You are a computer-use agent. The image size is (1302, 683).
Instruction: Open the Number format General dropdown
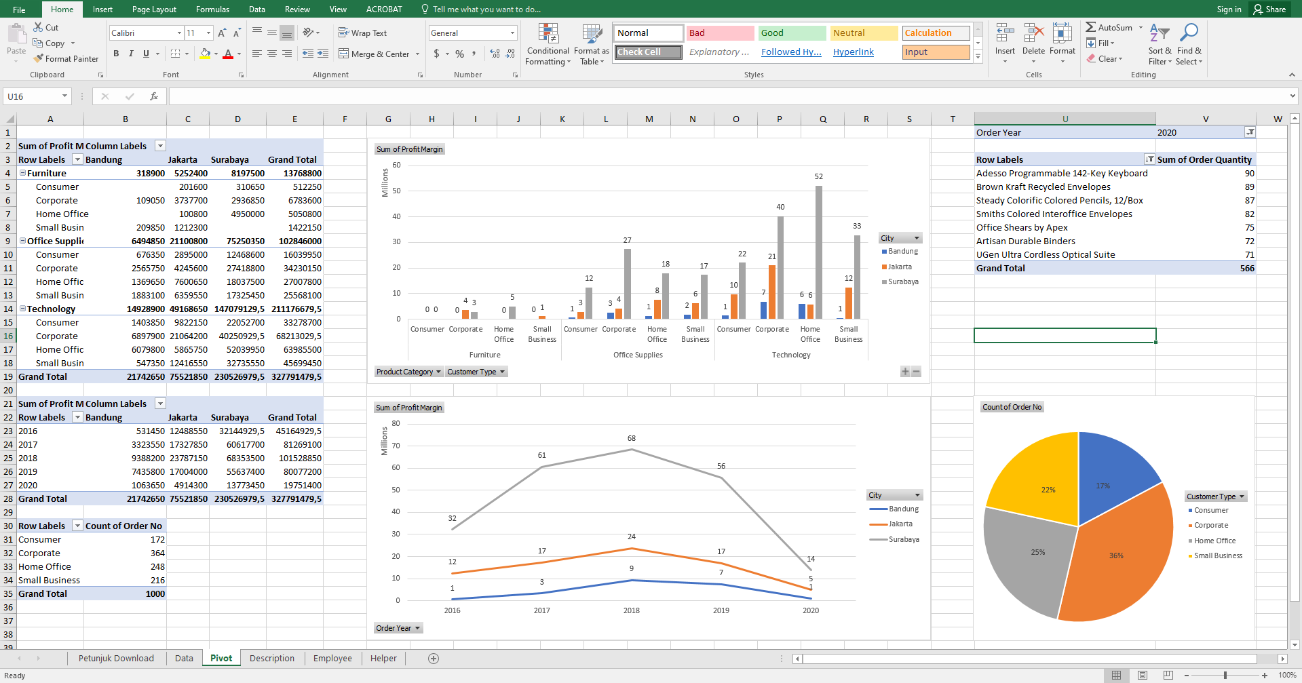(x=512, y=33)
